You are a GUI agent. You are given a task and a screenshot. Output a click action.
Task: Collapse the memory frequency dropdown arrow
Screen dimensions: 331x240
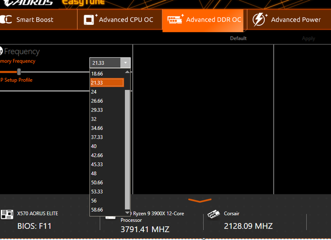pyautogui.click(x=125, y=63)
